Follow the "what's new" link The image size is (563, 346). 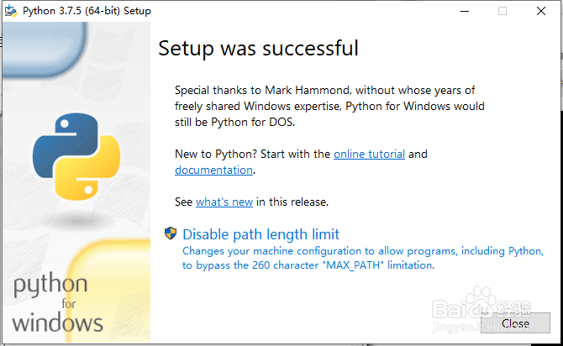(x=224, y=202)
